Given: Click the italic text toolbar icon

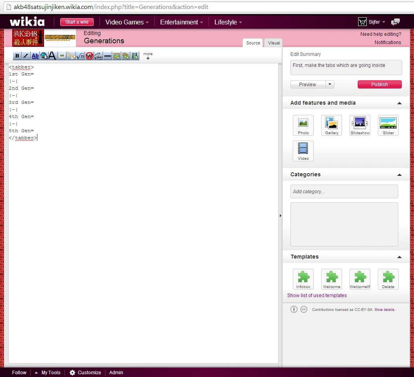Looking at the screenshot, I should (x=26, y=56).
